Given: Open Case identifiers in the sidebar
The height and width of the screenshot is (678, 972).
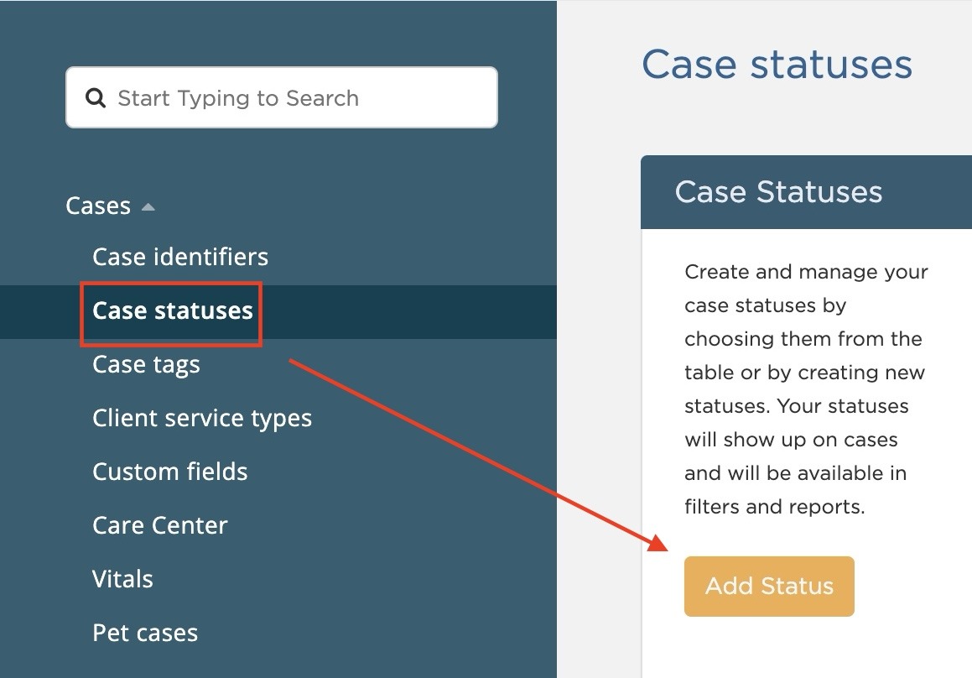Looking at the screenshot, I should pyautogui.click(x=179, y=256).
